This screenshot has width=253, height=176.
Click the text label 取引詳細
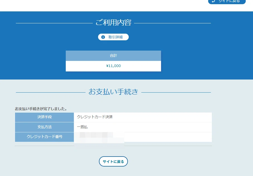pyautogui.click(x=116, y=37)
